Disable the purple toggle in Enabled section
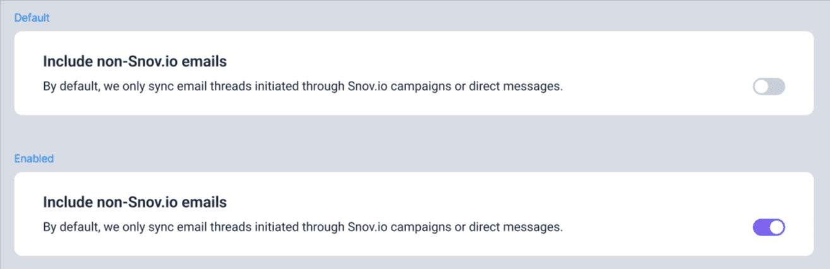 coord(769,227)
